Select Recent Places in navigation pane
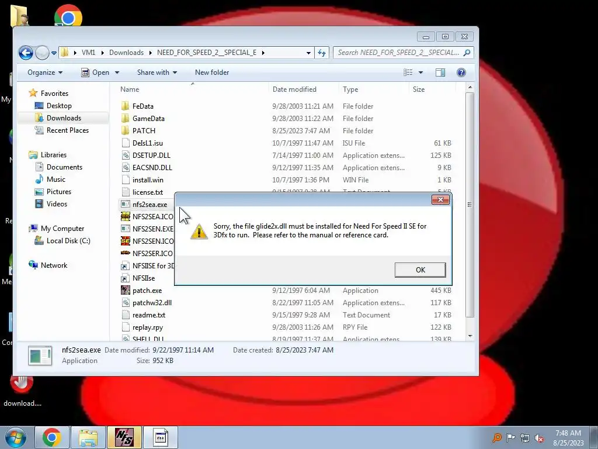The height and width of the screenshot is (449, 598). click(x=68, y=130)
